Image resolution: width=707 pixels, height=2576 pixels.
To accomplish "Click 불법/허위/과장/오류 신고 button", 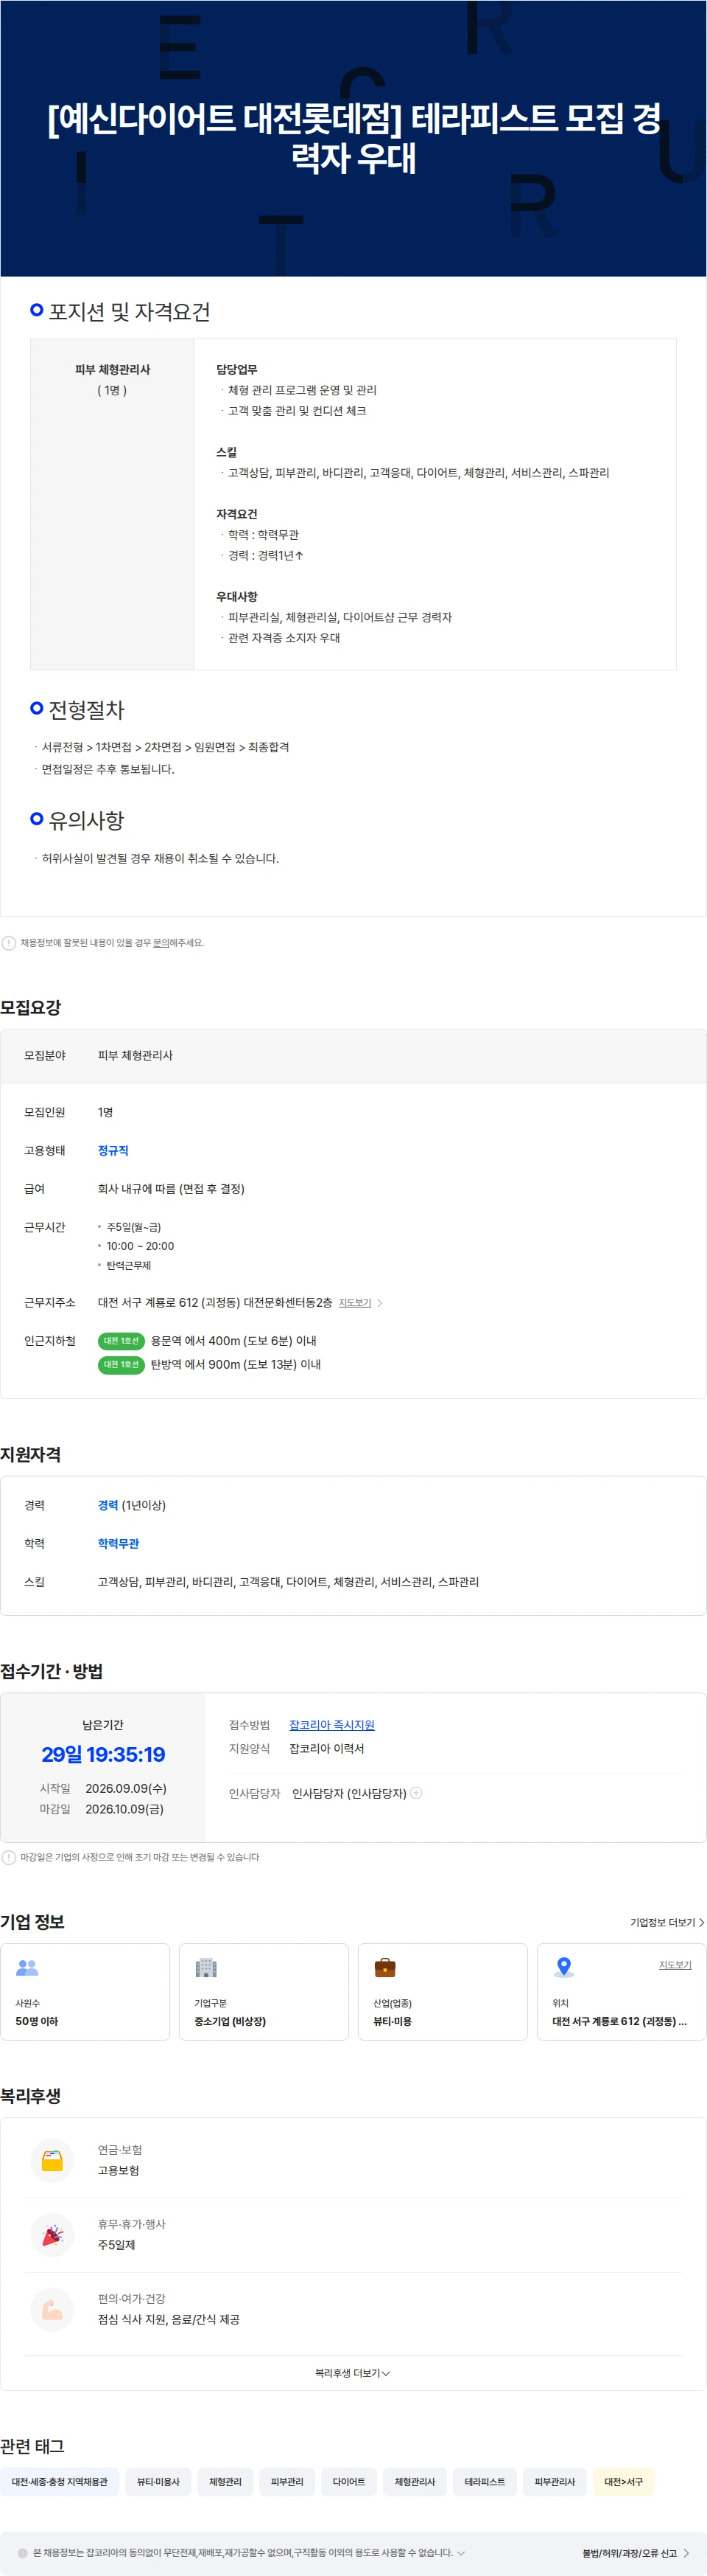I will point(635,2553).
